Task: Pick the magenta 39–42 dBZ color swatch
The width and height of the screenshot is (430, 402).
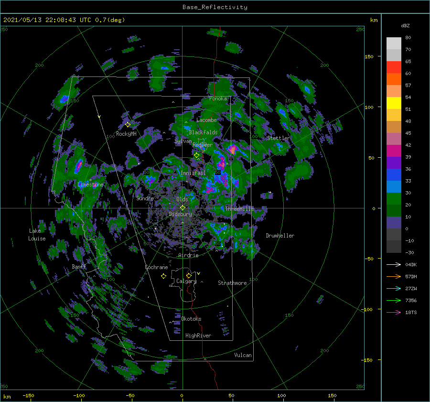Action: (x=394, y=151)
